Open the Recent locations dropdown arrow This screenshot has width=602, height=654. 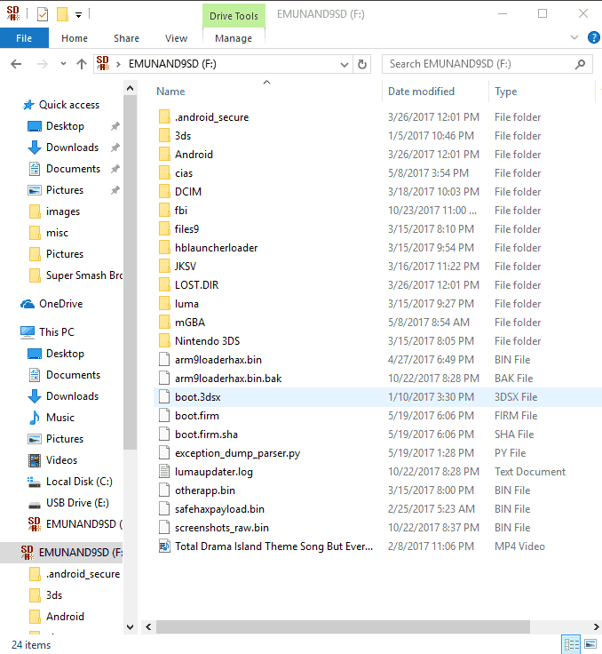tap(63, 64)
